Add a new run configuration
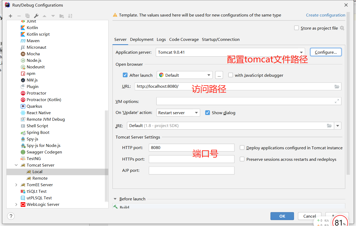 pyautogui.click(x=10, y=16)
